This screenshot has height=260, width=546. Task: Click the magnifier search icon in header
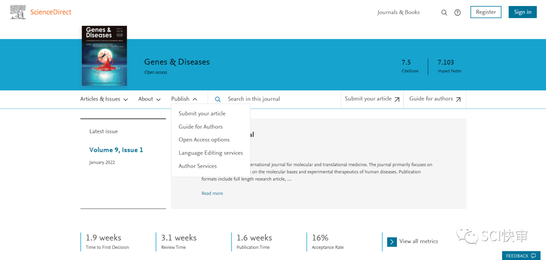444,13
